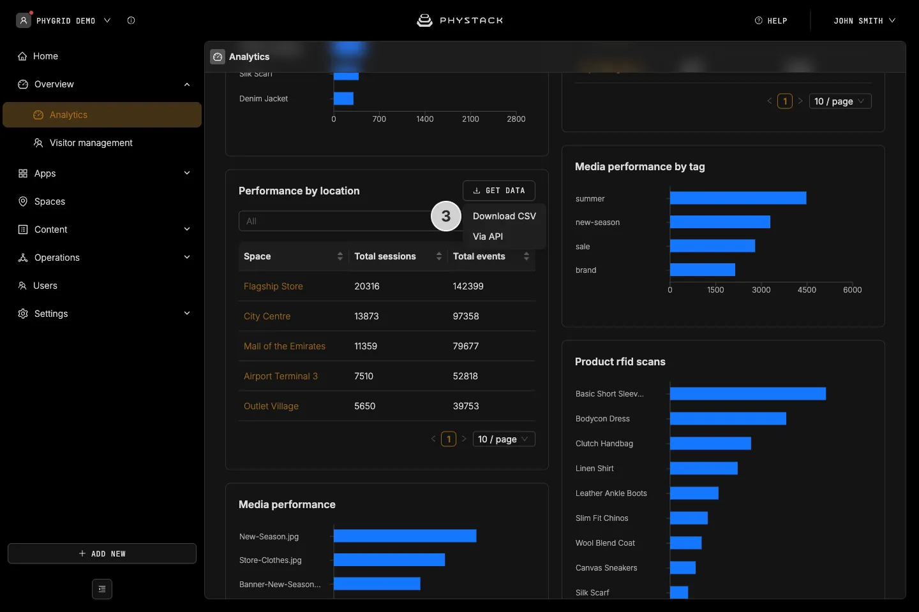
Task: Click the Phystack logo in header
Action: coord(459,20)
